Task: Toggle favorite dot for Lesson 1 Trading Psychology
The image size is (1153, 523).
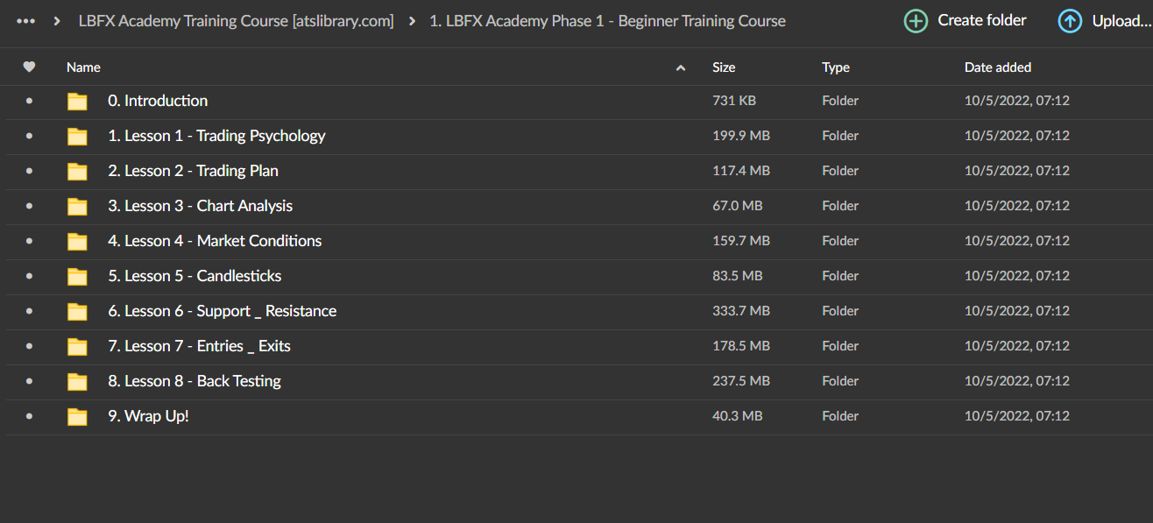Action: click(29, 136)
